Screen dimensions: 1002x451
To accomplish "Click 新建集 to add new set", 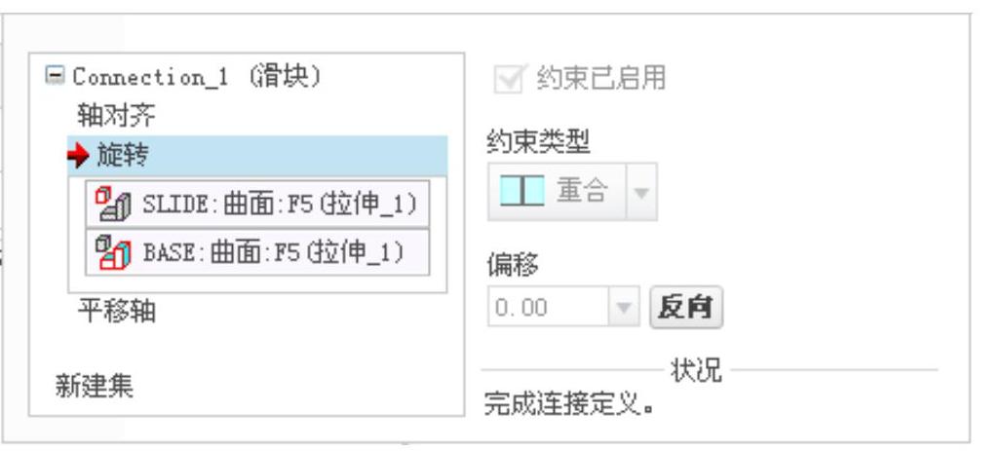I will tap(95, 386).
